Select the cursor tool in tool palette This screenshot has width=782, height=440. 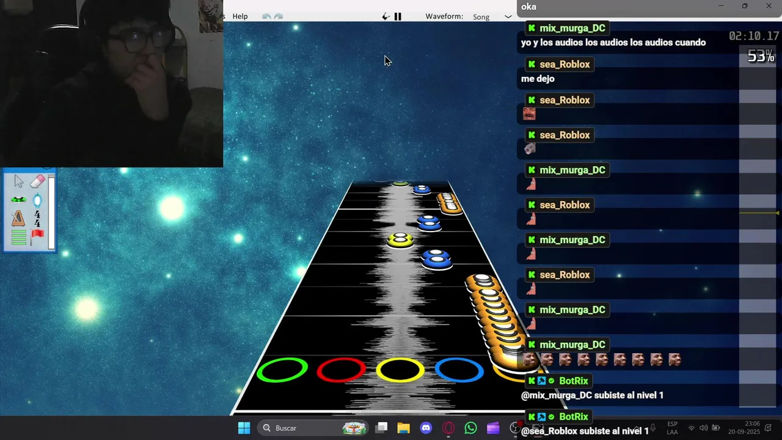click(x=18, y=182)
